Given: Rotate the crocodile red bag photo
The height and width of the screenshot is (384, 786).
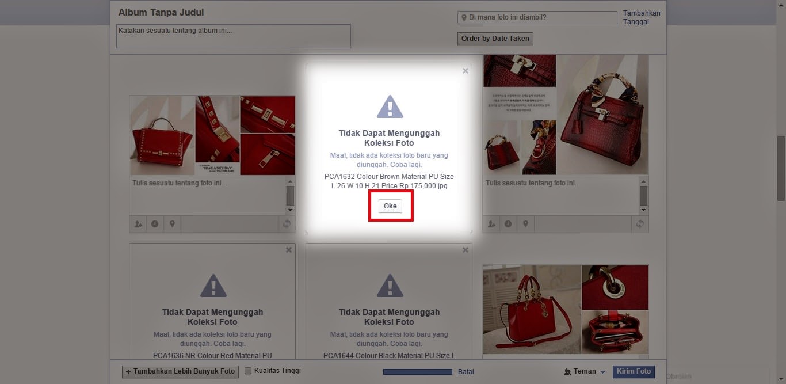Looking at the screenshot, I should tap(640, 225).
